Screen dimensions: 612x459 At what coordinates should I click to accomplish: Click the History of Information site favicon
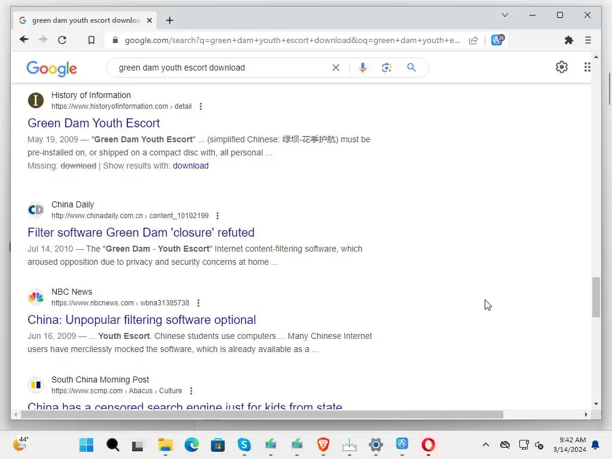[35, 100]
